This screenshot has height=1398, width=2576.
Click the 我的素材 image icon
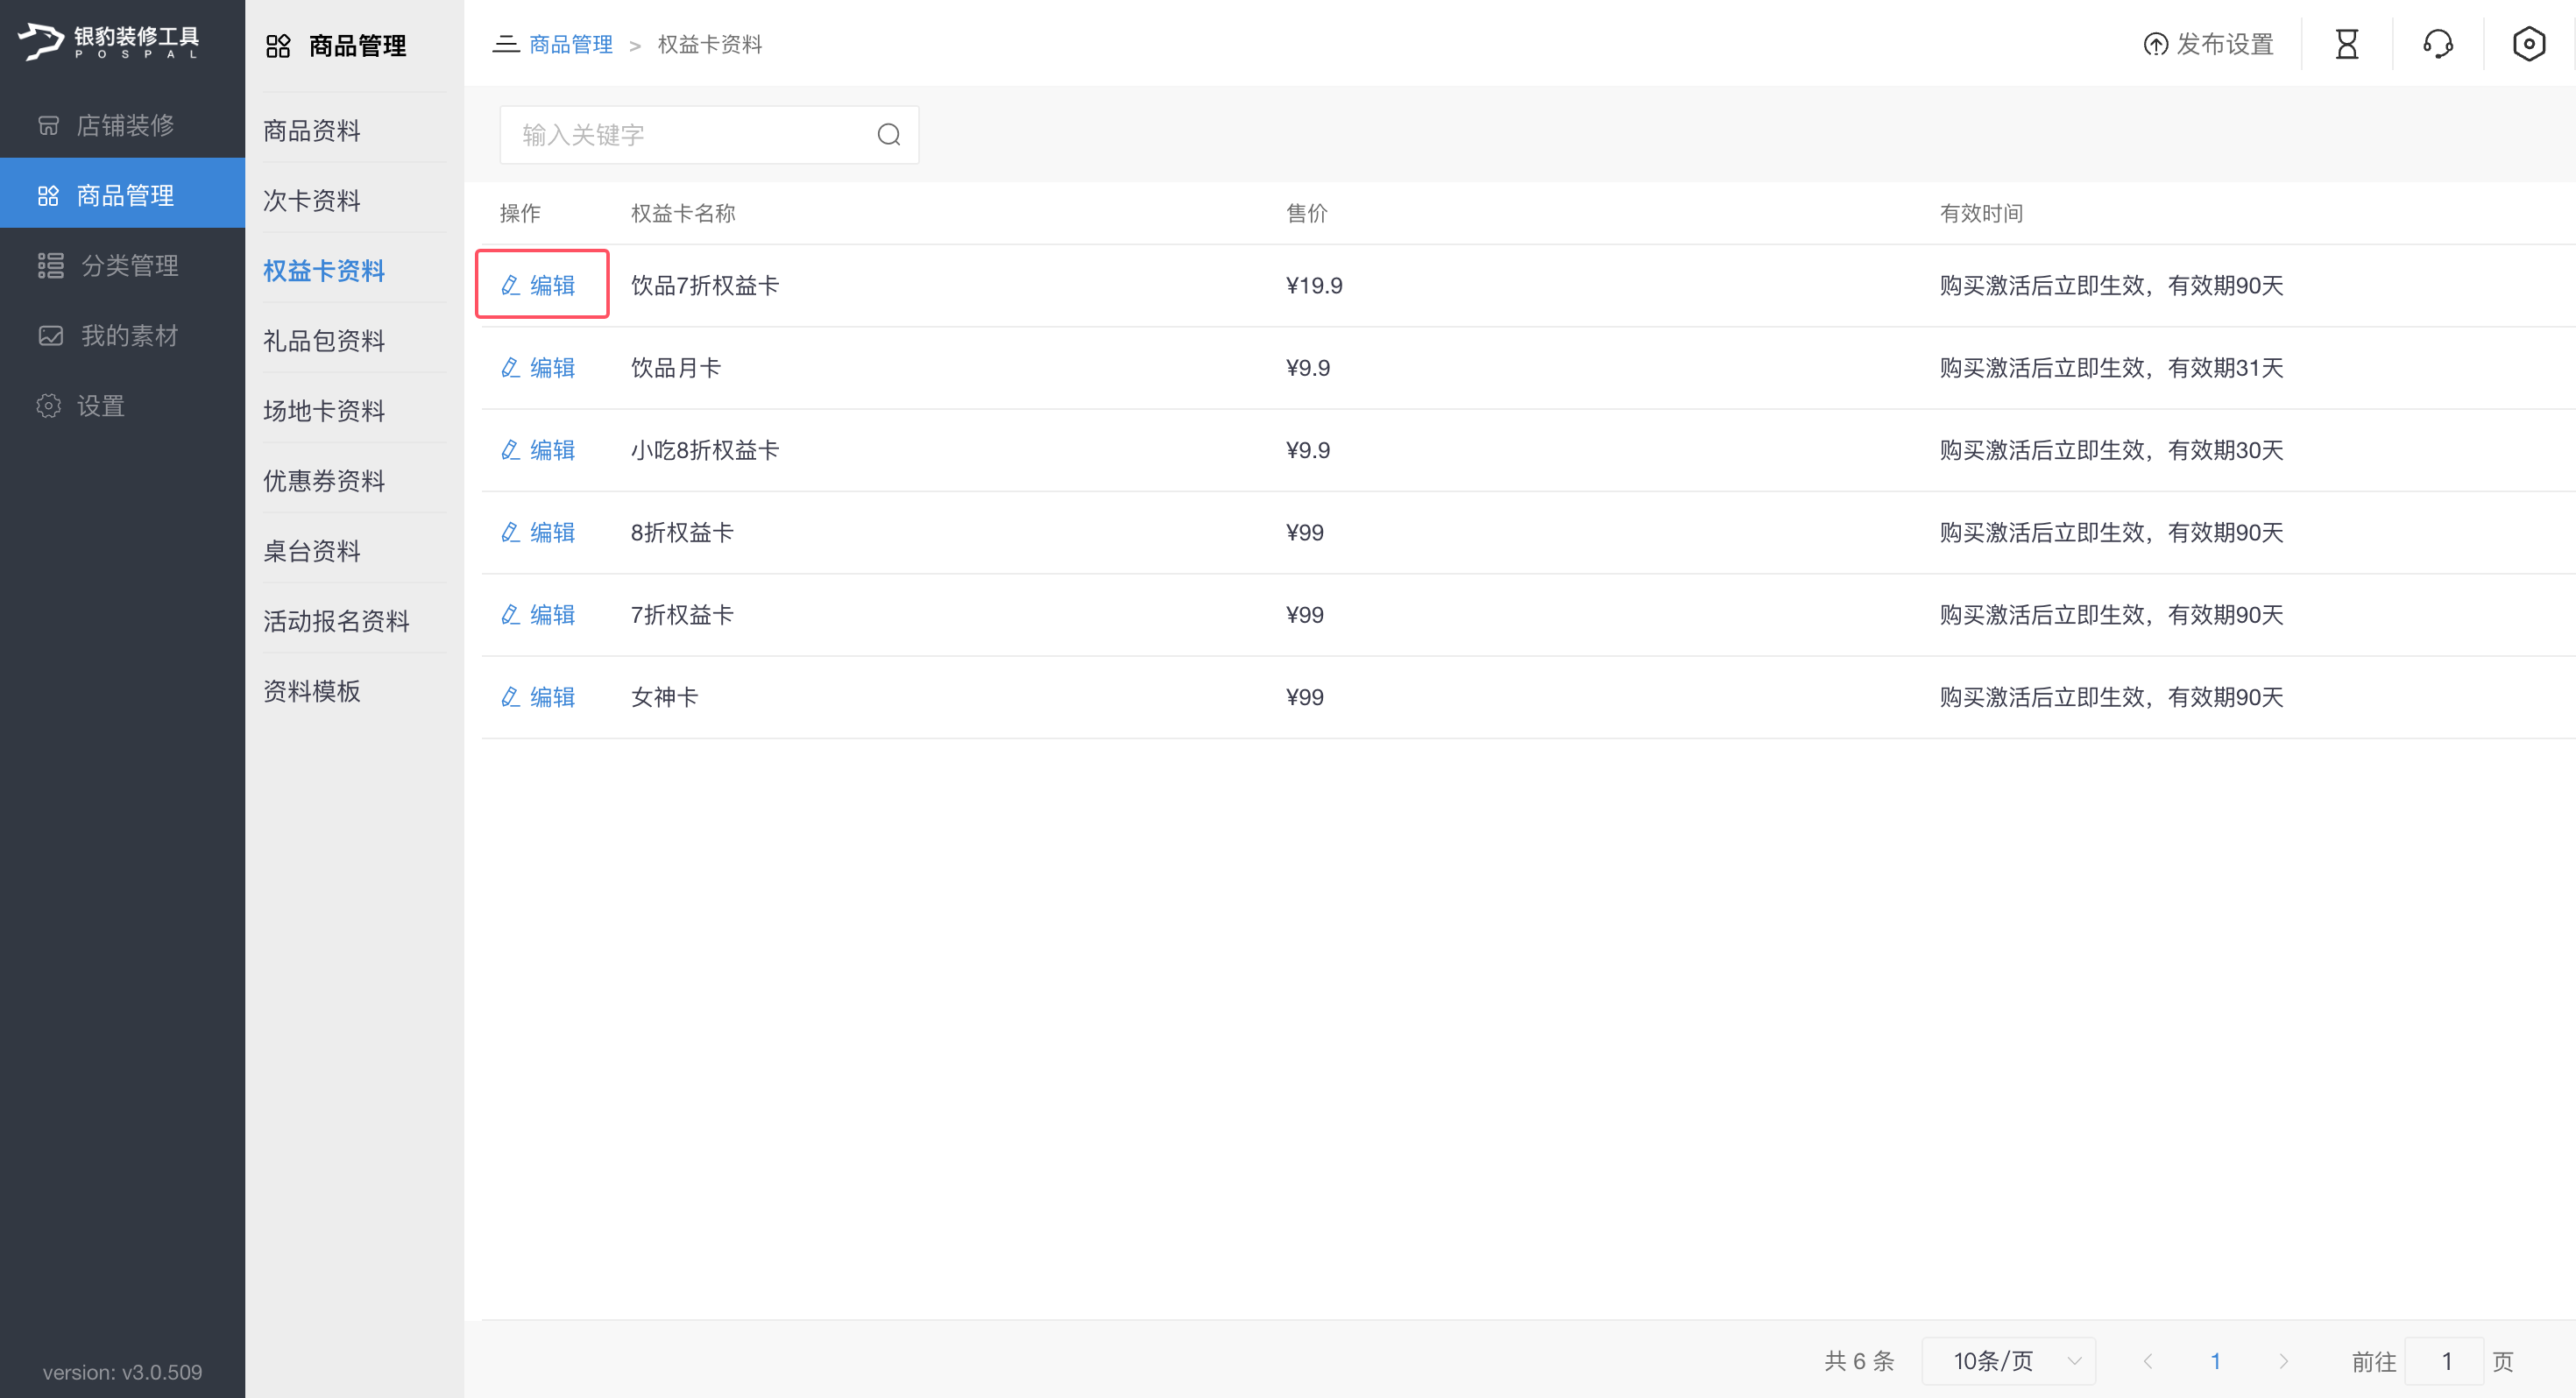click(x=50, y=336)
